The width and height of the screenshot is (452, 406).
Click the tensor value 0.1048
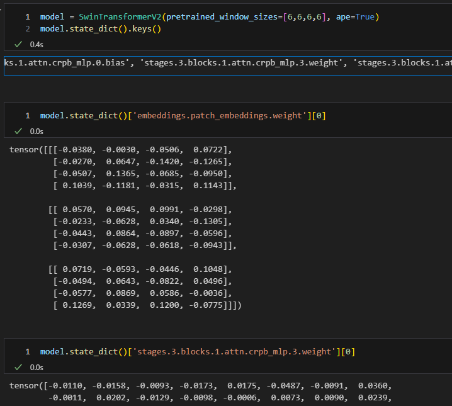[208, 269]
